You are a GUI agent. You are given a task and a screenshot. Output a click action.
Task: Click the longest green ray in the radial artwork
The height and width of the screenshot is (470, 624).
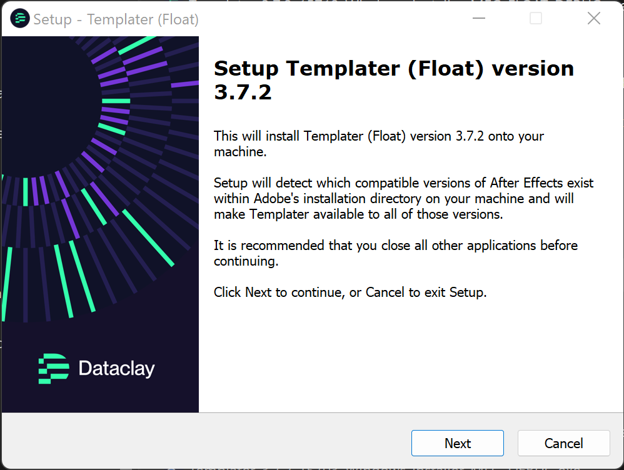148,237
